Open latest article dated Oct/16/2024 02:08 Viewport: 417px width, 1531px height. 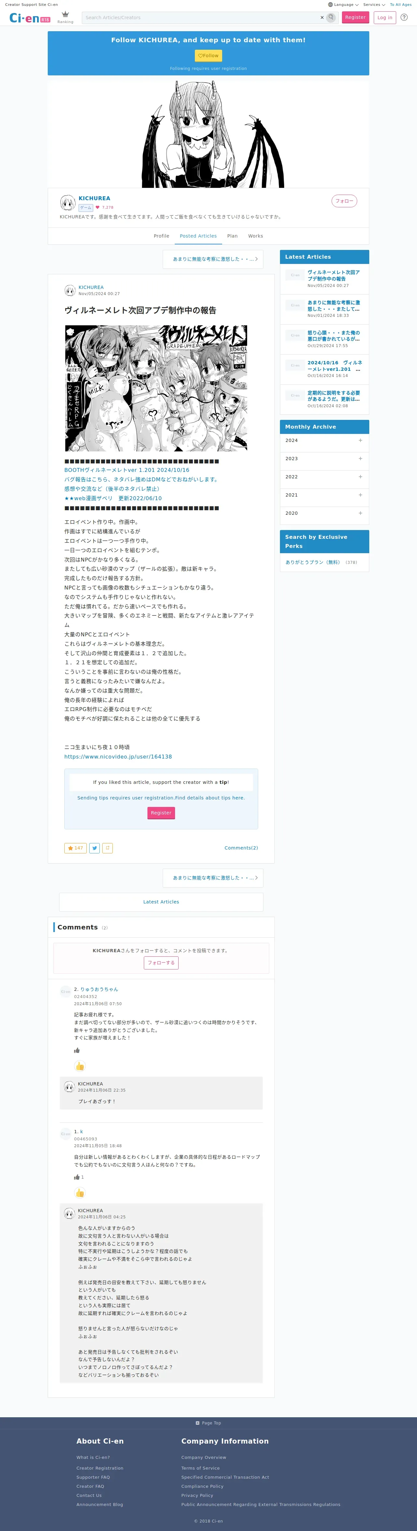[x=324, y=399]
